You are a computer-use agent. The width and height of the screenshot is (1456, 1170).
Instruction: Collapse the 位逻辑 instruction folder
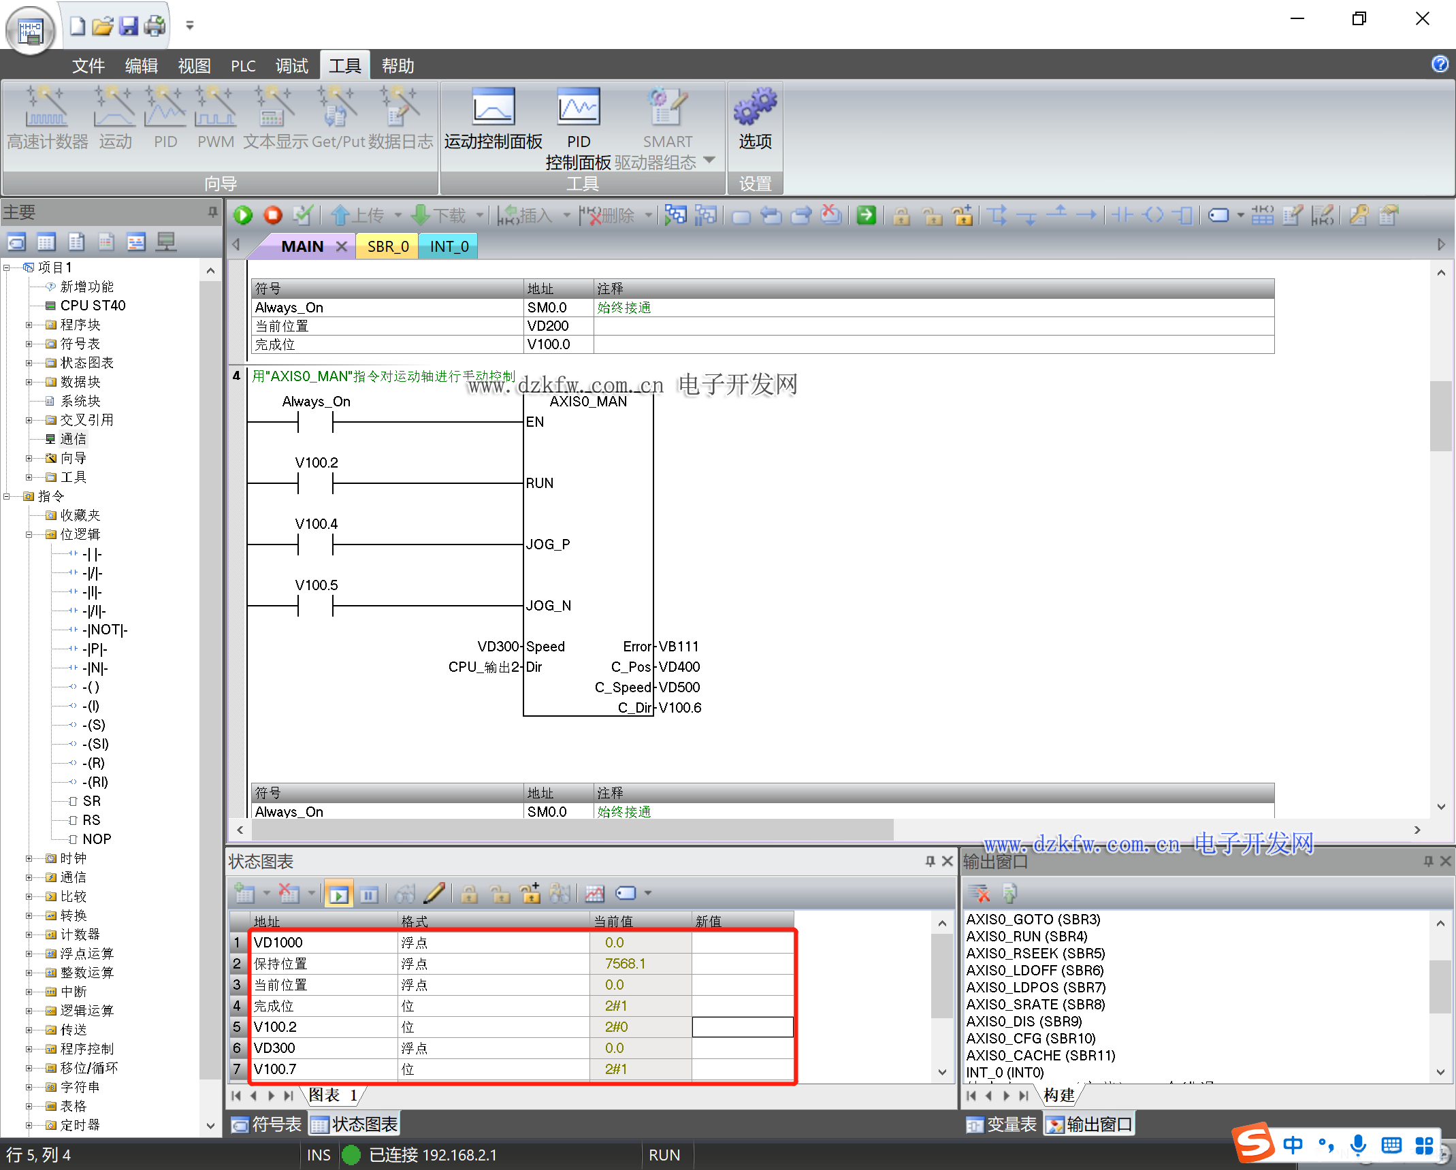pos(29,534)
